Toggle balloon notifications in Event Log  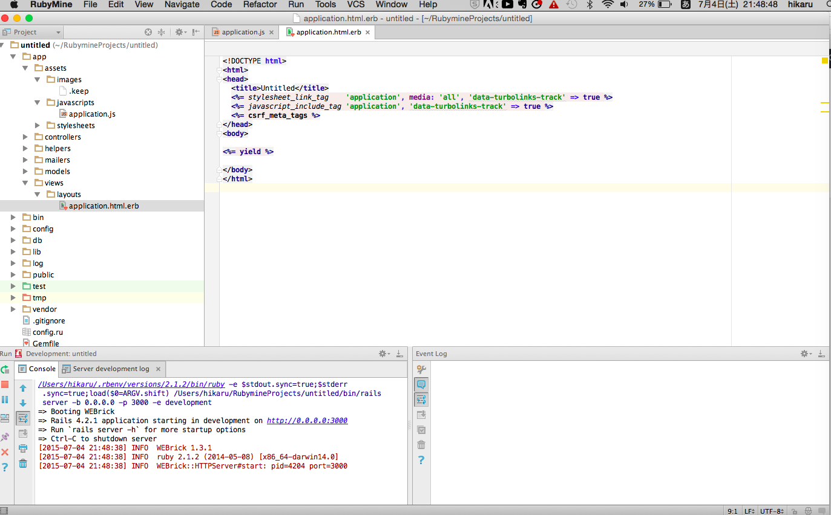click(421, 384)
